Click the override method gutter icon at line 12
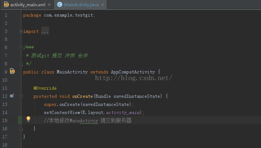The width and height of the screenshot is (261, 148). (12, 96)
